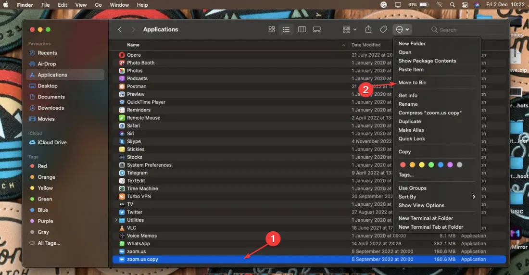This screenshot has height=275, width=529.
Task: Choose Get Info in the menu
Action: 408,96
